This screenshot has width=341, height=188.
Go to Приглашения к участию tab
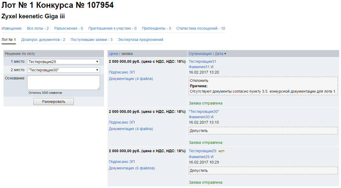click(x=112, y=28)
